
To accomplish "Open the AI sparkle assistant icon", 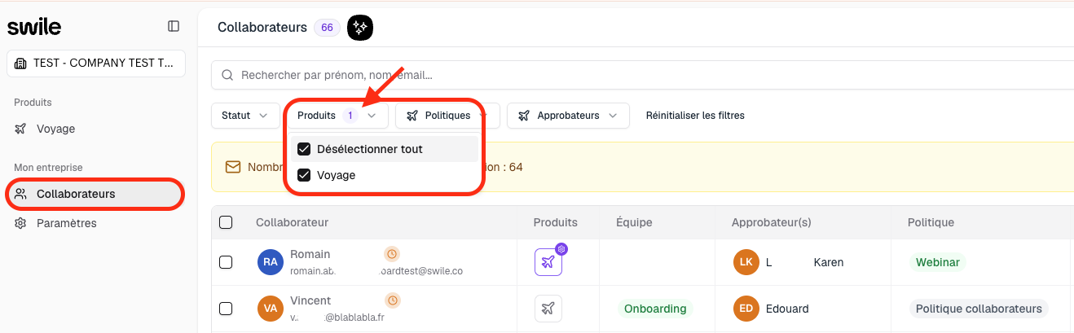I will click(359, 28).
